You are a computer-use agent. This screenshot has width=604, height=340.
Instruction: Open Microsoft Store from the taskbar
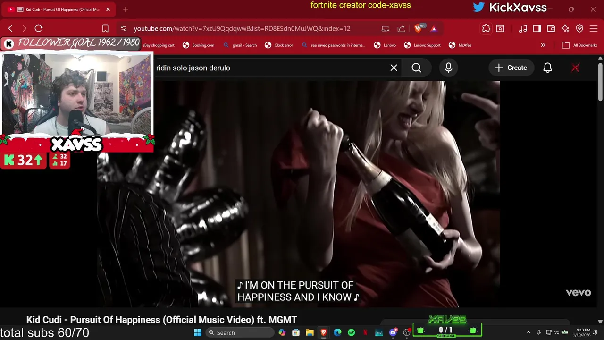[296, 332]
